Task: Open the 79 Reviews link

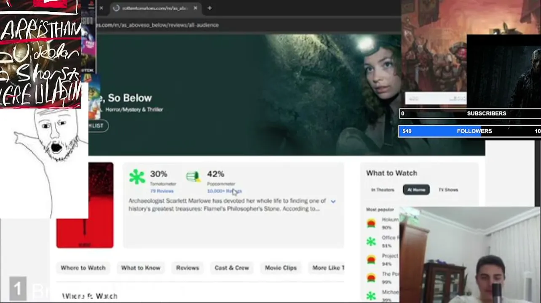Action: point(162,191)
